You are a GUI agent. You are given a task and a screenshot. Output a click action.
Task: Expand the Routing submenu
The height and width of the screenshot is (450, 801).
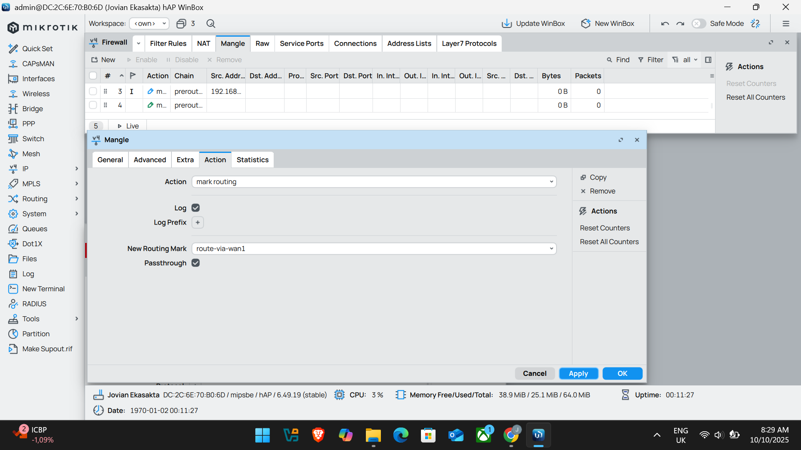77,199
